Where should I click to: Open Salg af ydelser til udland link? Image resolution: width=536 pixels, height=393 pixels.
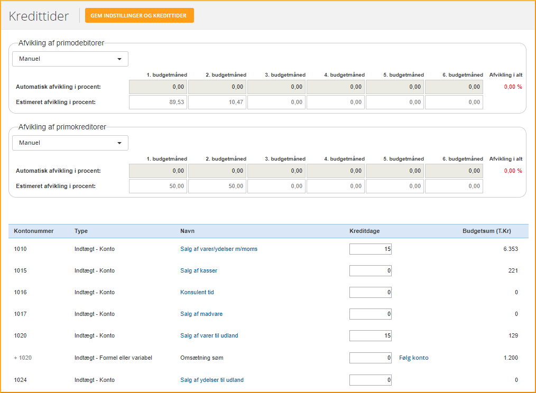[x=212, y=380]
